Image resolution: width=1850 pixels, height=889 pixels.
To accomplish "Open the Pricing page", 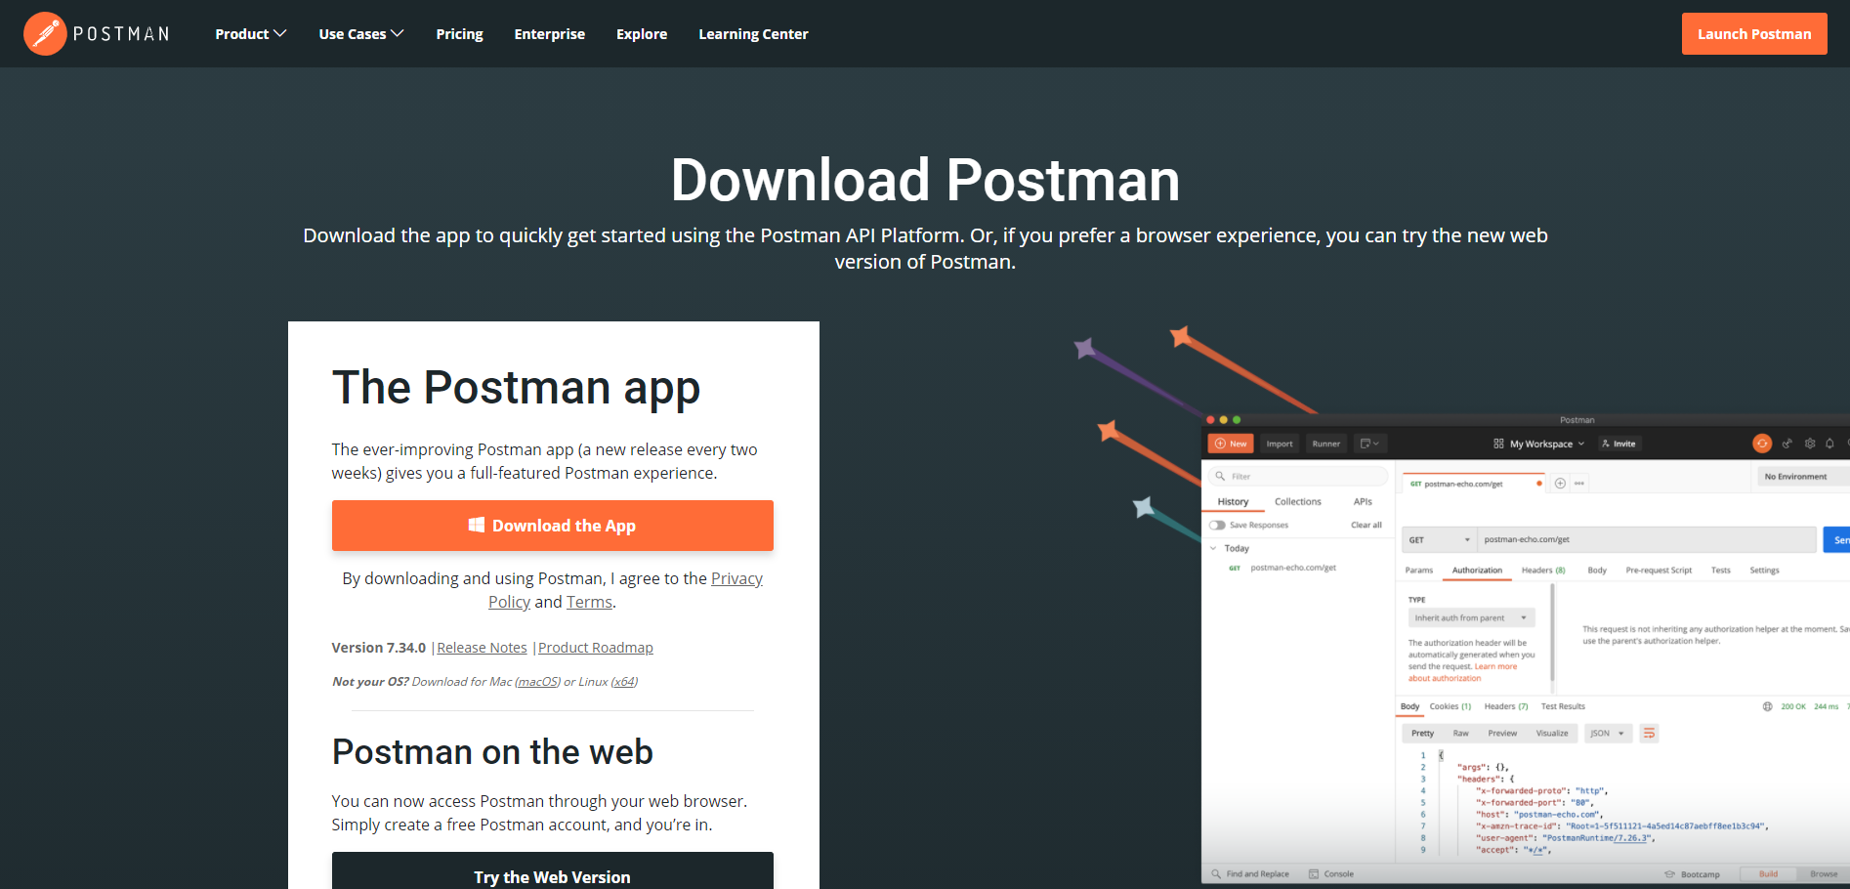I will (x=459, y=33).
